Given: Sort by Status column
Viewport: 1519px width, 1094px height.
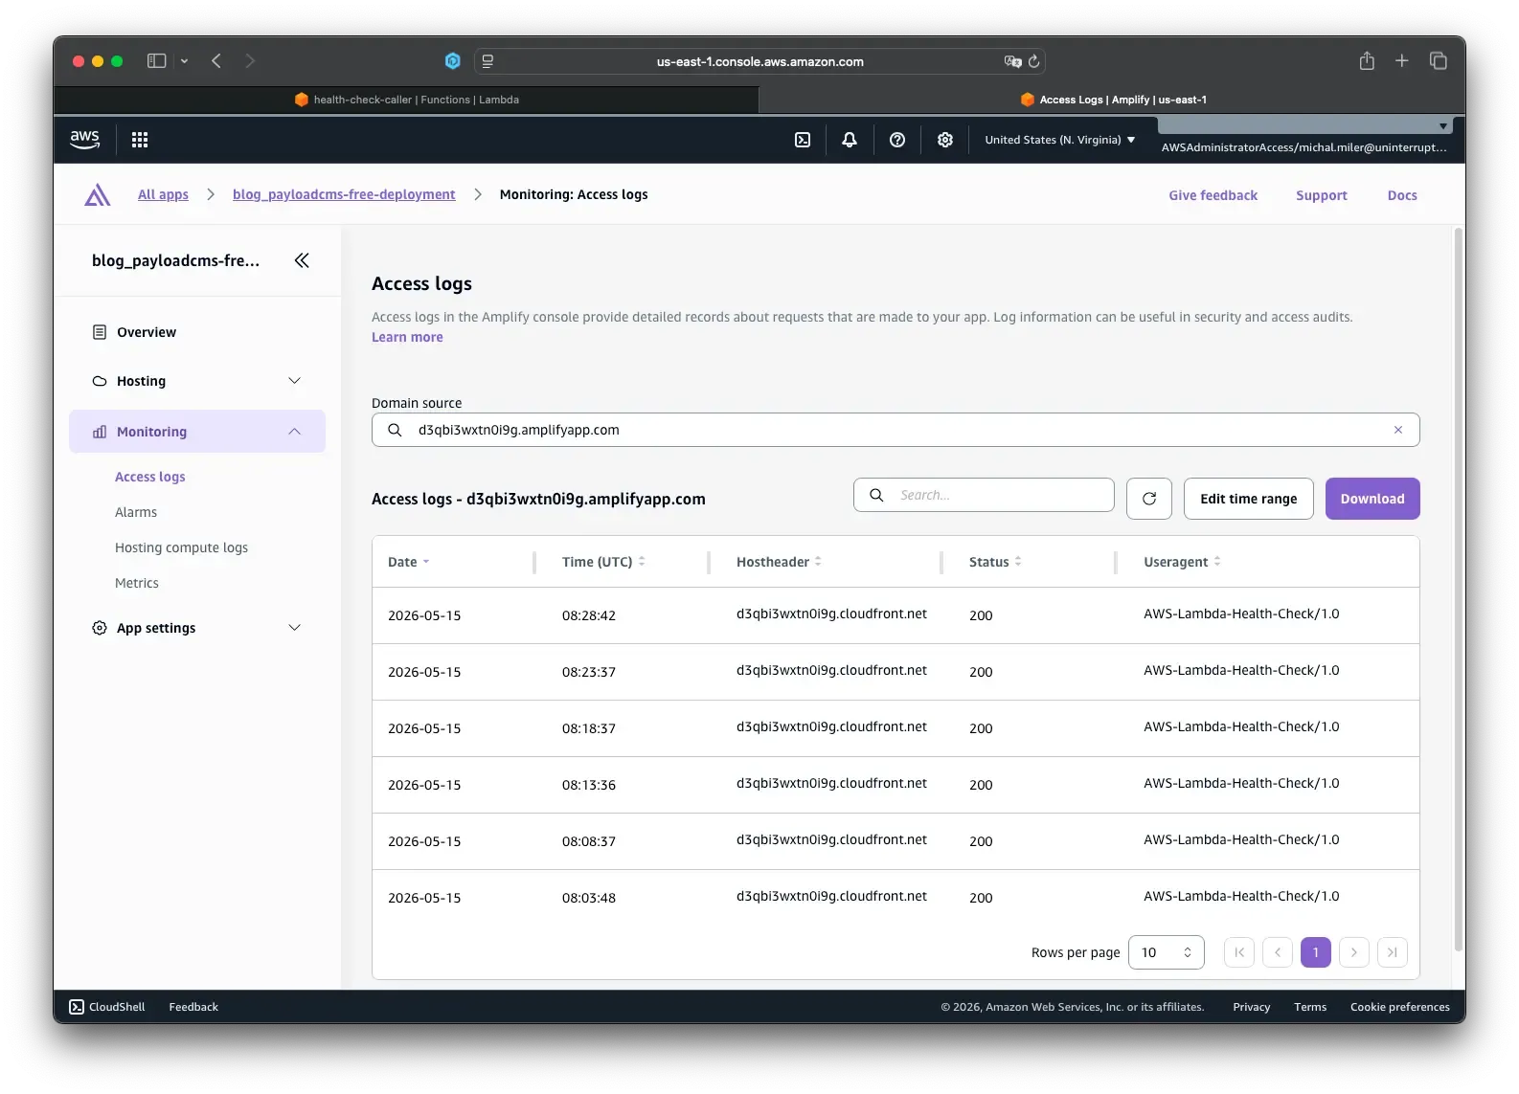Looking at the screenshot, I should click(995, 562).
